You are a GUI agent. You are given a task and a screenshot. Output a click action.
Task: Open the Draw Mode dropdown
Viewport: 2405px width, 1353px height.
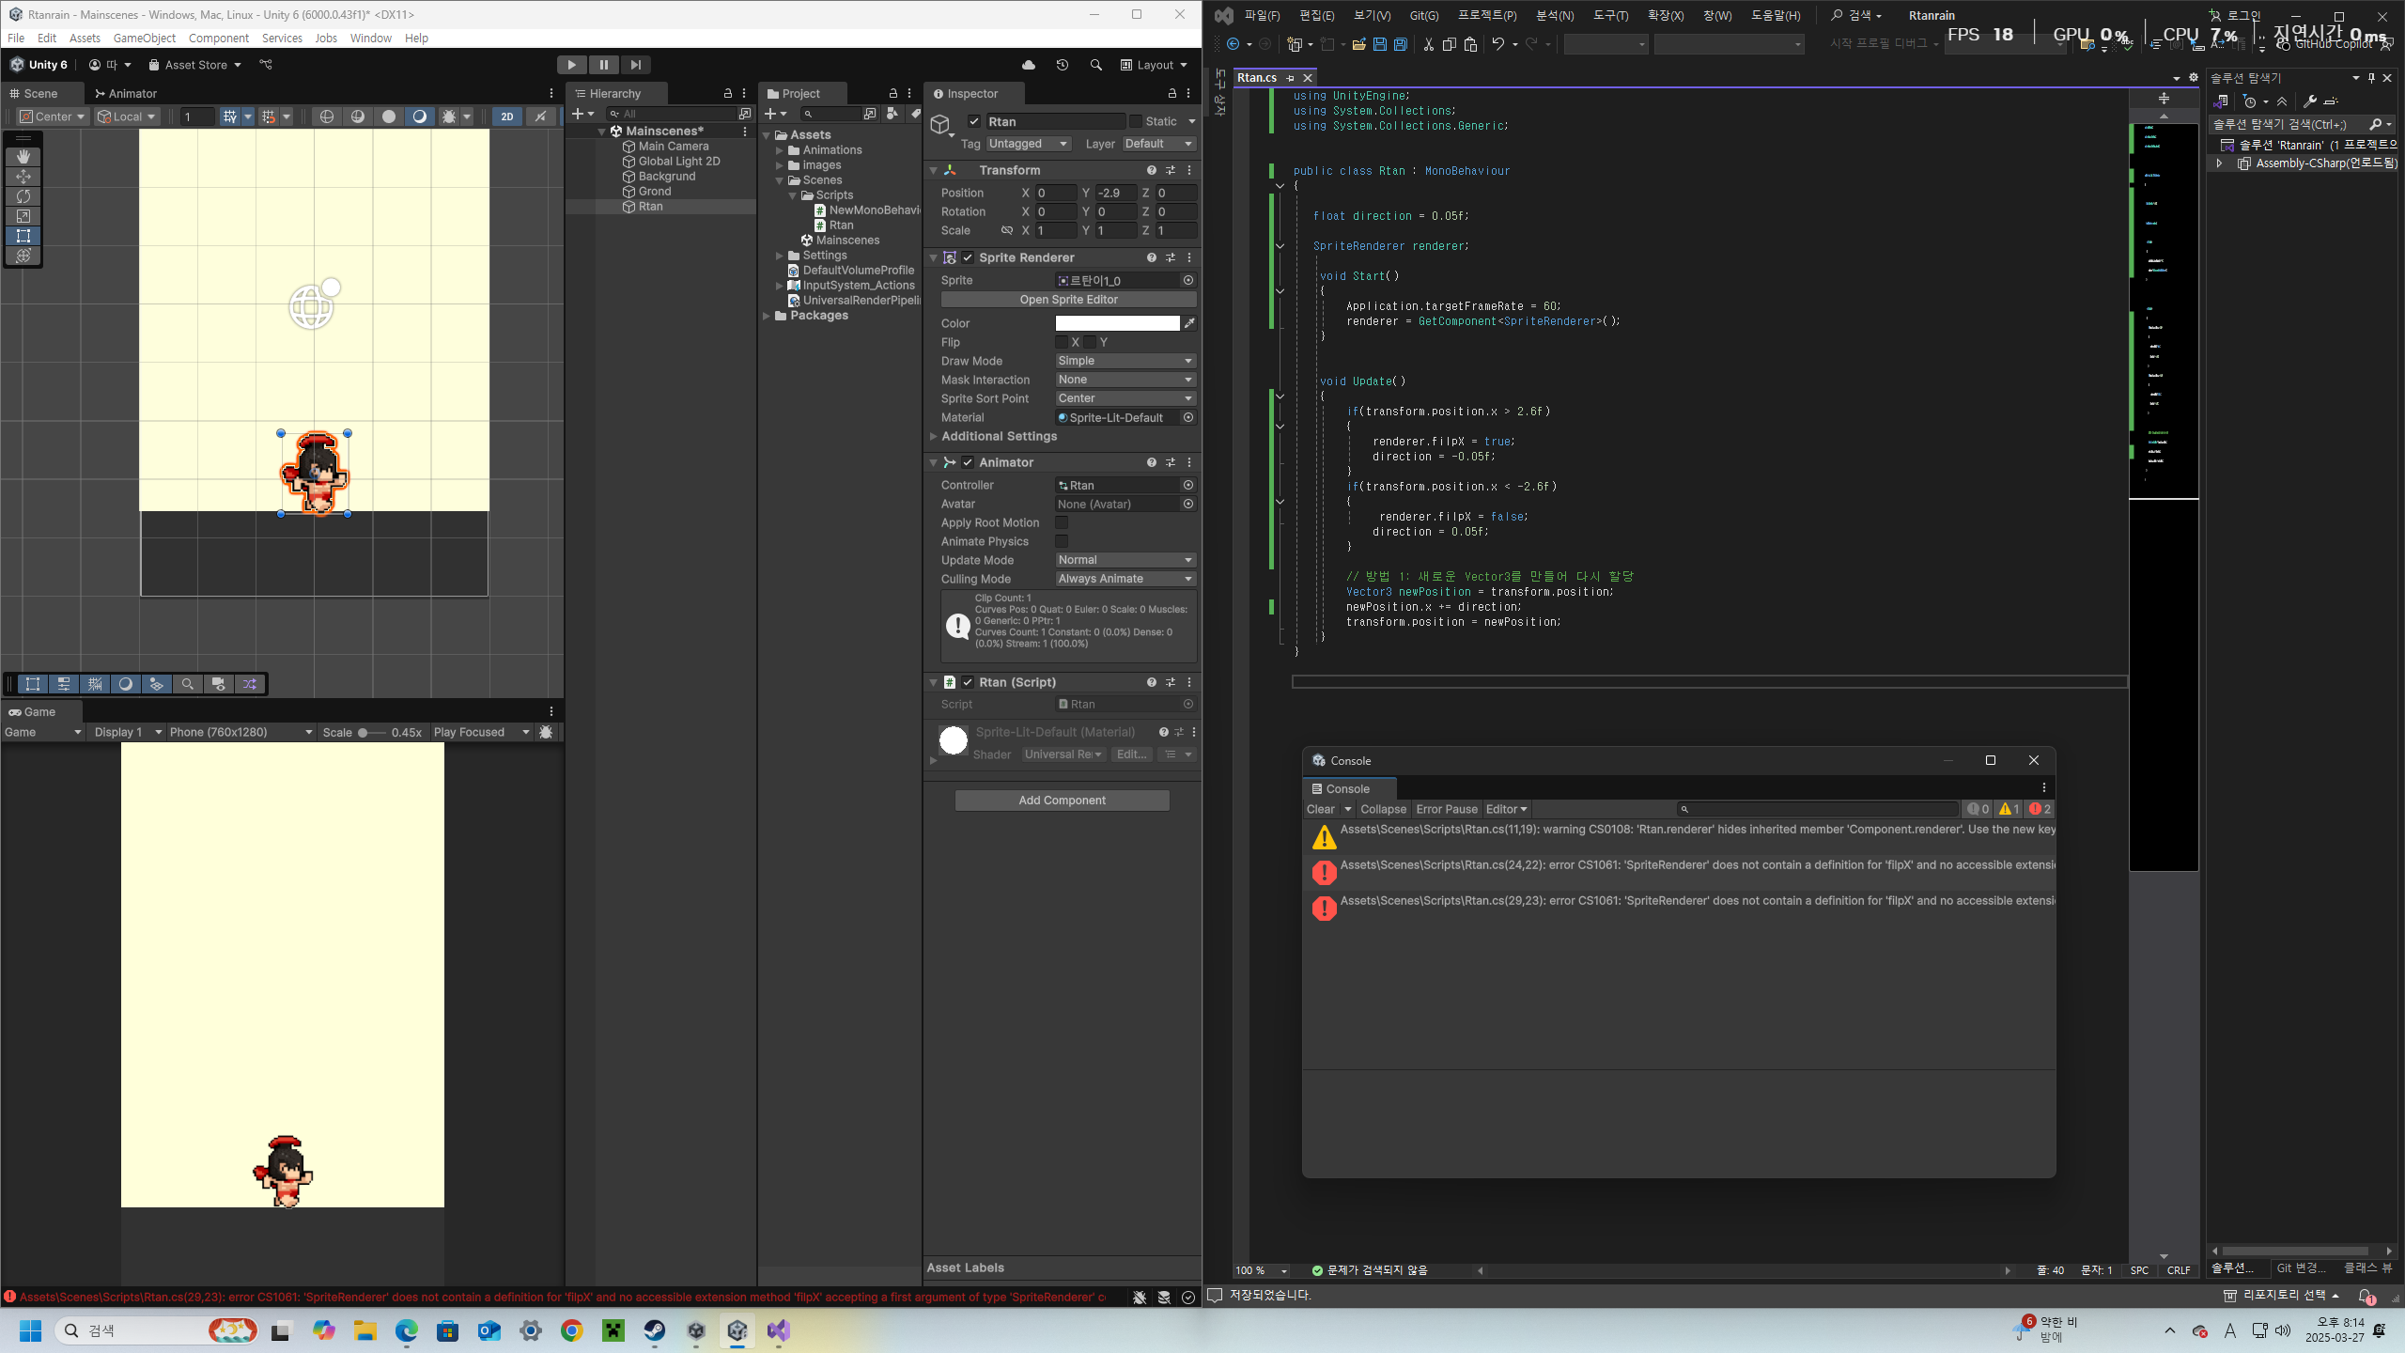(x=1125, y=361)
